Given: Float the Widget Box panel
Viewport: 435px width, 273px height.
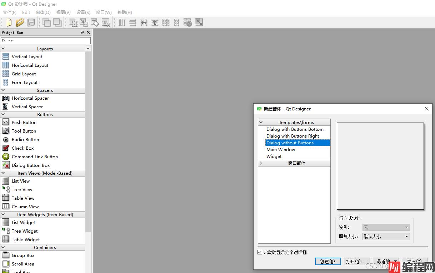Looking at the screenshot, I should tap(82, 33).
